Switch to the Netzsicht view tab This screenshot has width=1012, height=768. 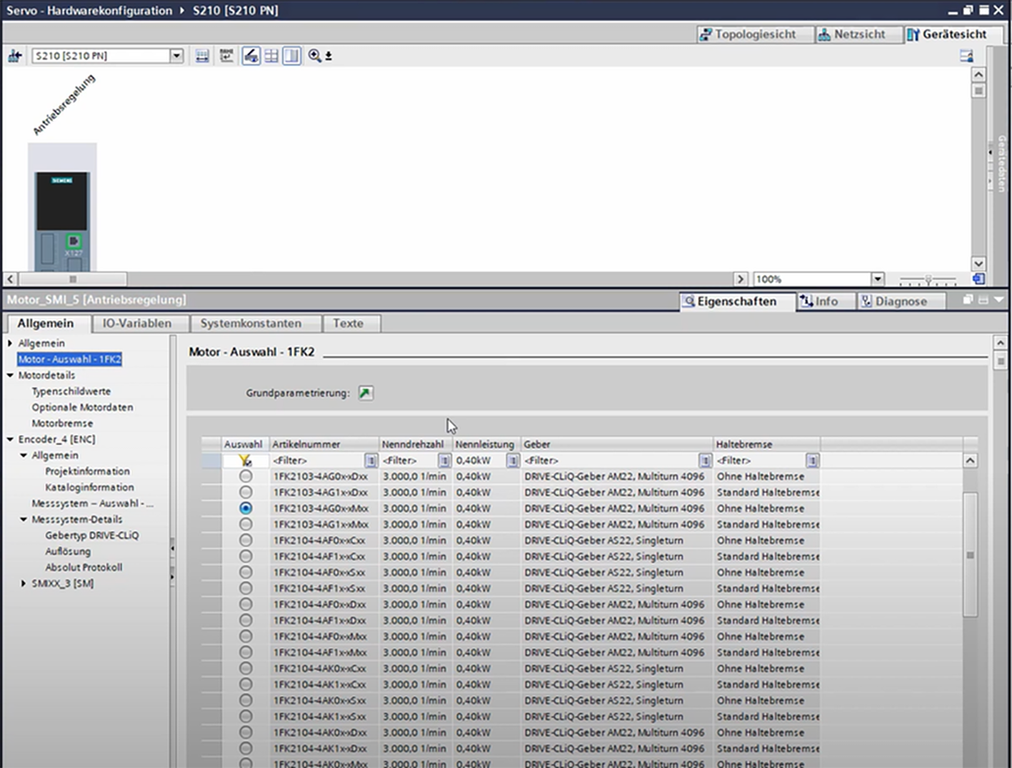tap(858, 34)
